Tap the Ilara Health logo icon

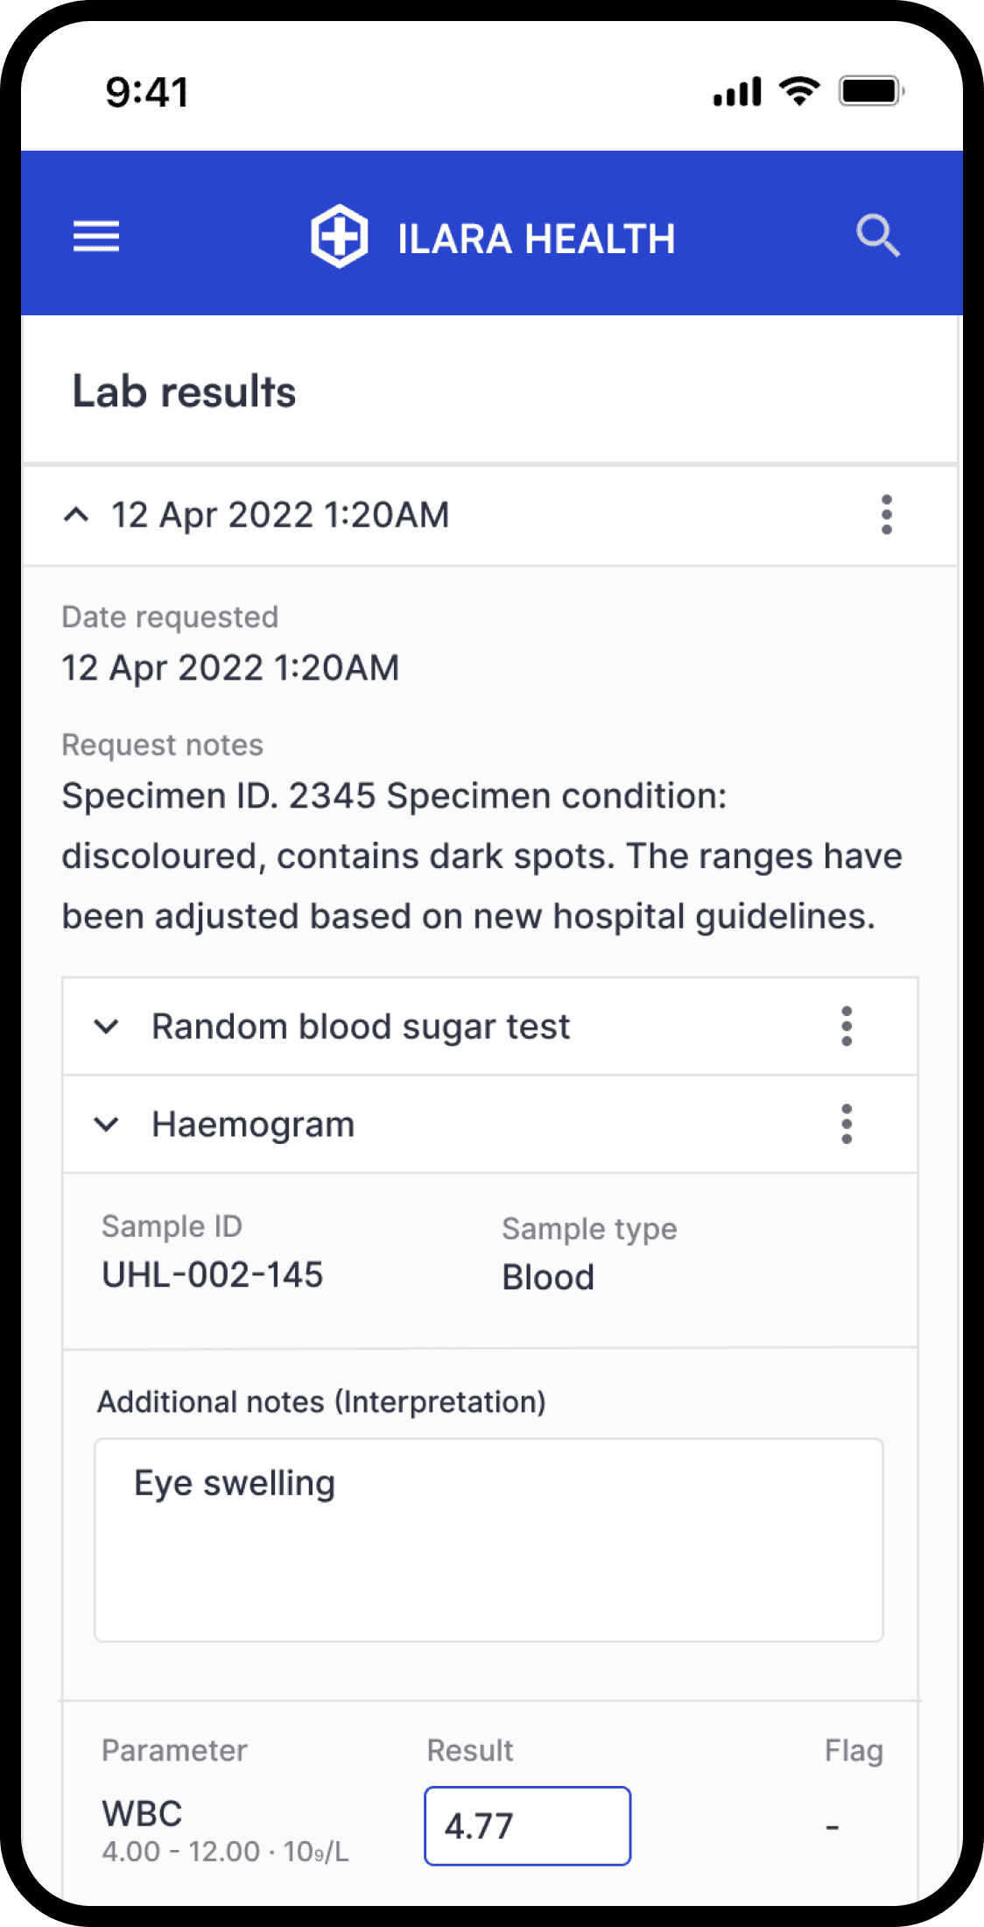339,236
